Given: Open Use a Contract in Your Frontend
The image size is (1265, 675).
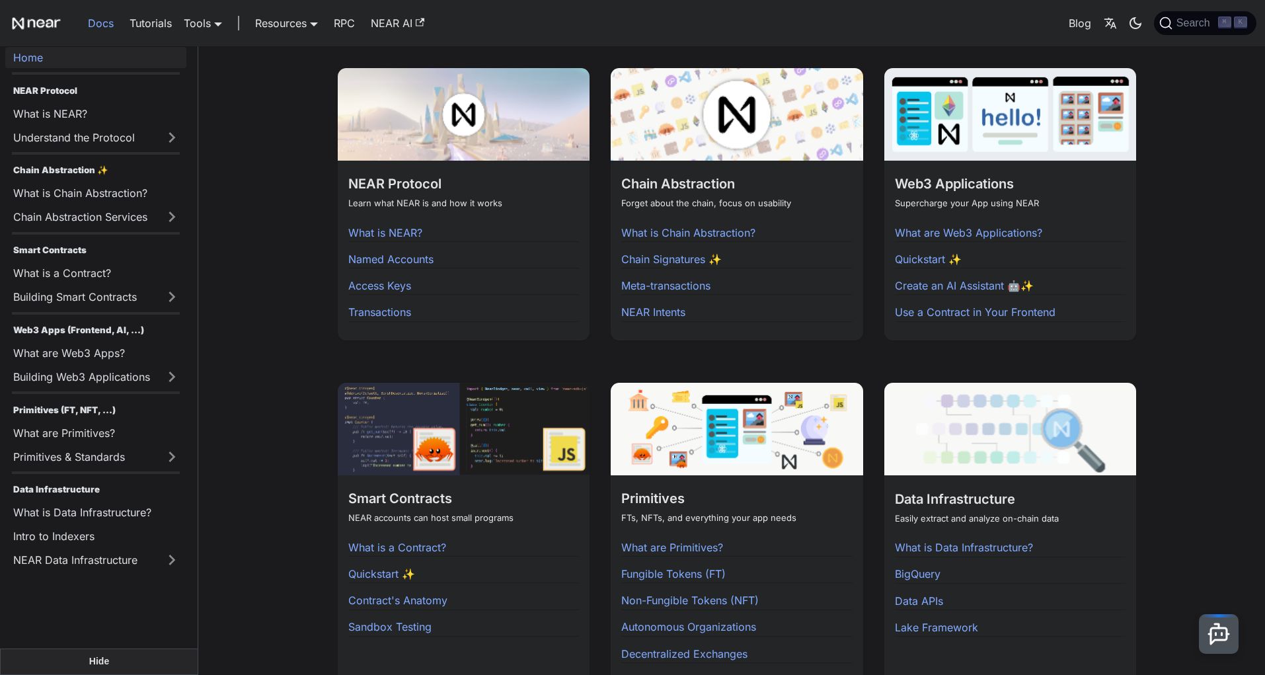Looking at the screenshot, I should click(x=975, y=312).
